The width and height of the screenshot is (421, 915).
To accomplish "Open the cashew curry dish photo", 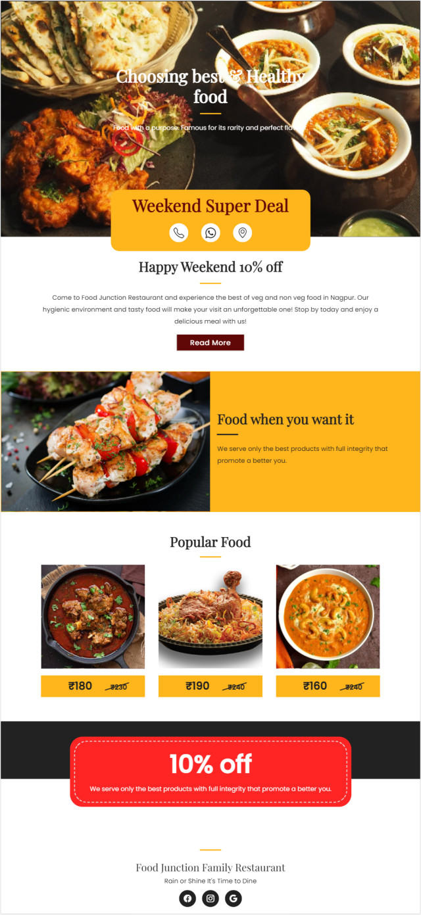I will click(x=328, y=617).
